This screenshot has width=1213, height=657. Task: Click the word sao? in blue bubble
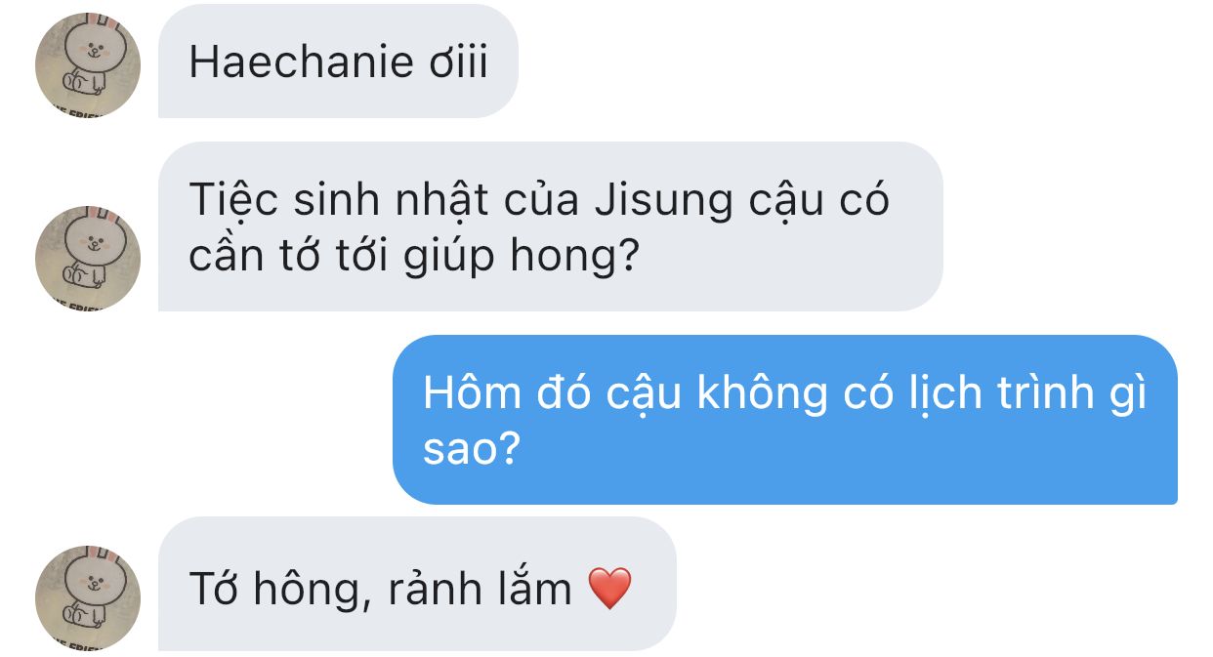pyautogui.click(x=471, y=450)
